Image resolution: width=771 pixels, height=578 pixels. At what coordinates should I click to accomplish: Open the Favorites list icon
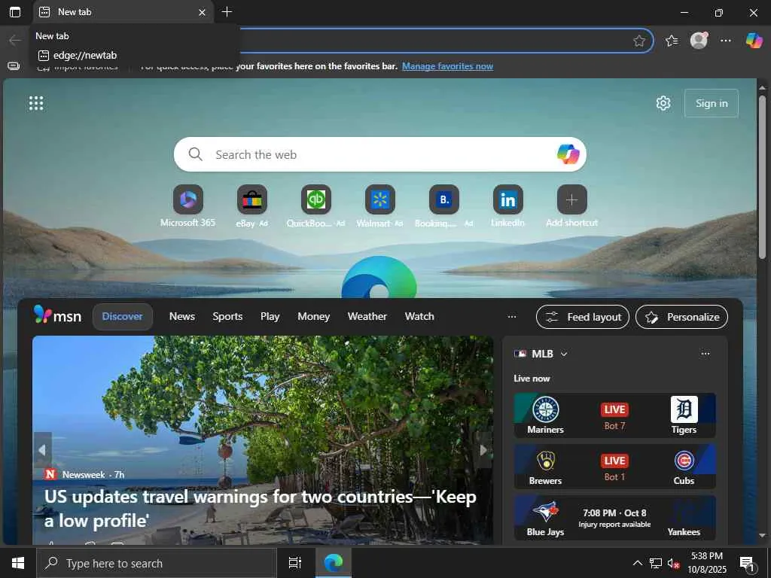[x=671, y=41]
